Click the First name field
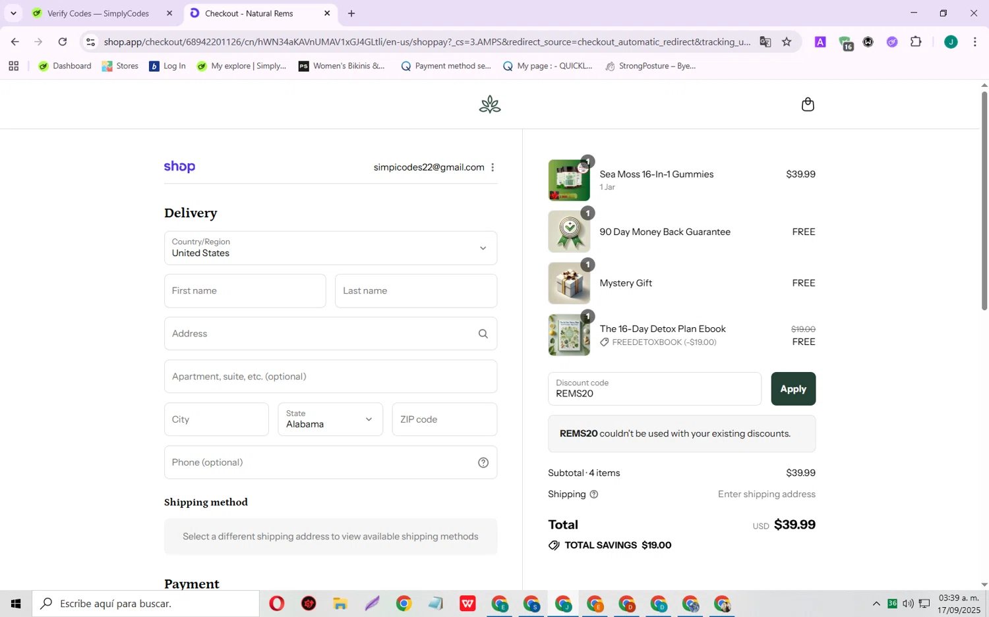Viewport: 989px width, 617px height. click(245, 291)
